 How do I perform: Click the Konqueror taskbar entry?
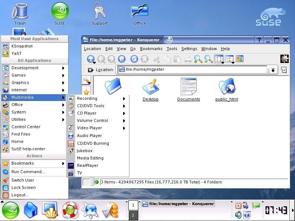pyautogui.click(x=178, y=204)
